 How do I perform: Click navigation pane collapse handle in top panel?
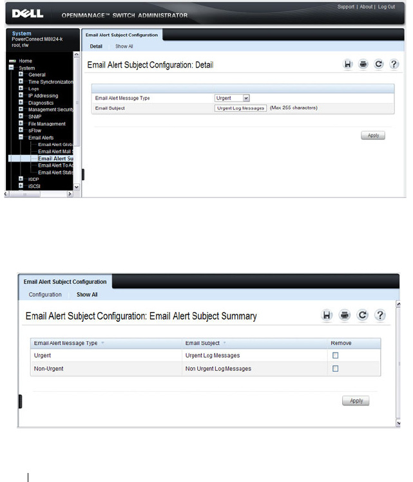pos(82,174)
